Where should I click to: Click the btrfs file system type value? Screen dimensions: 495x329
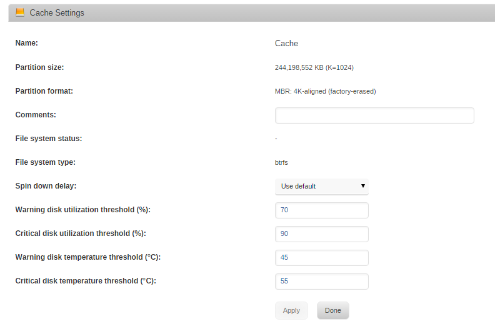coord(281,162)
